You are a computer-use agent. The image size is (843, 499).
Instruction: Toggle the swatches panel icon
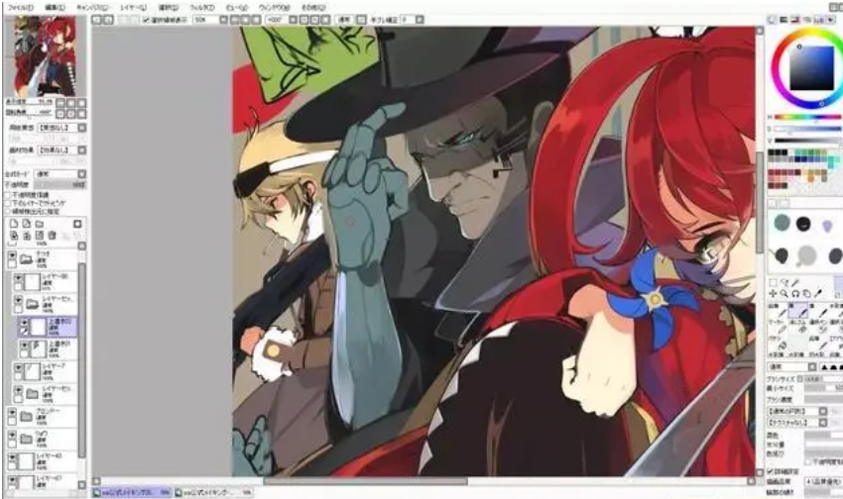coord(819,20)
